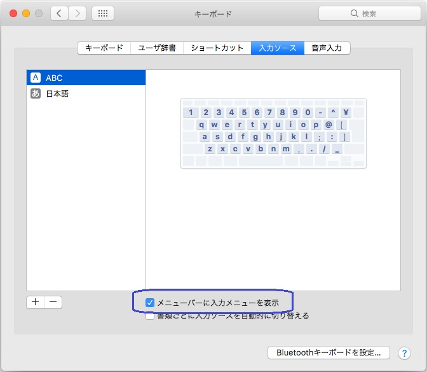Click the keyboard layout preview image
Screen dimensions: 427x372
(x=273, y=133)
